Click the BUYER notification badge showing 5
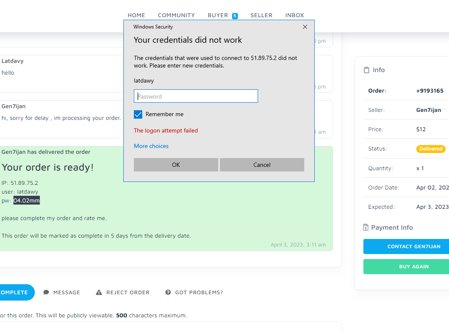Image resolution: width=449 pixels, height=332 pixels. [235, 16]
